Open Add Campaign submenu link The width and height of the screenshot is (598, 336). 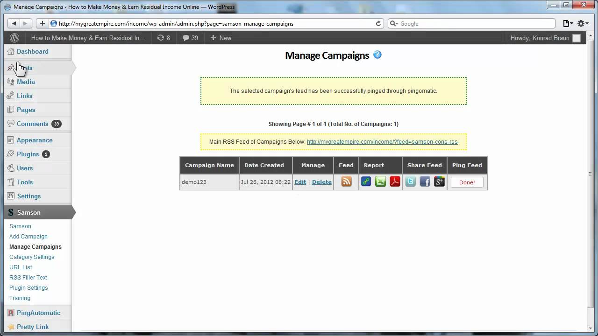click(x=28, y=237)
